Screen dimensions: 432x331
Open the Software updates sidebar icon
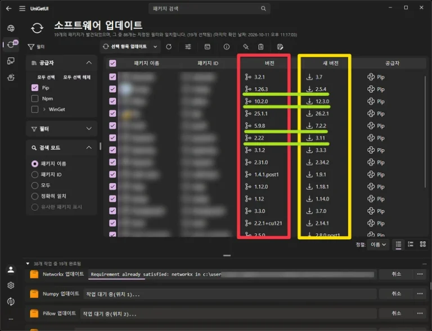pos(12,44)
